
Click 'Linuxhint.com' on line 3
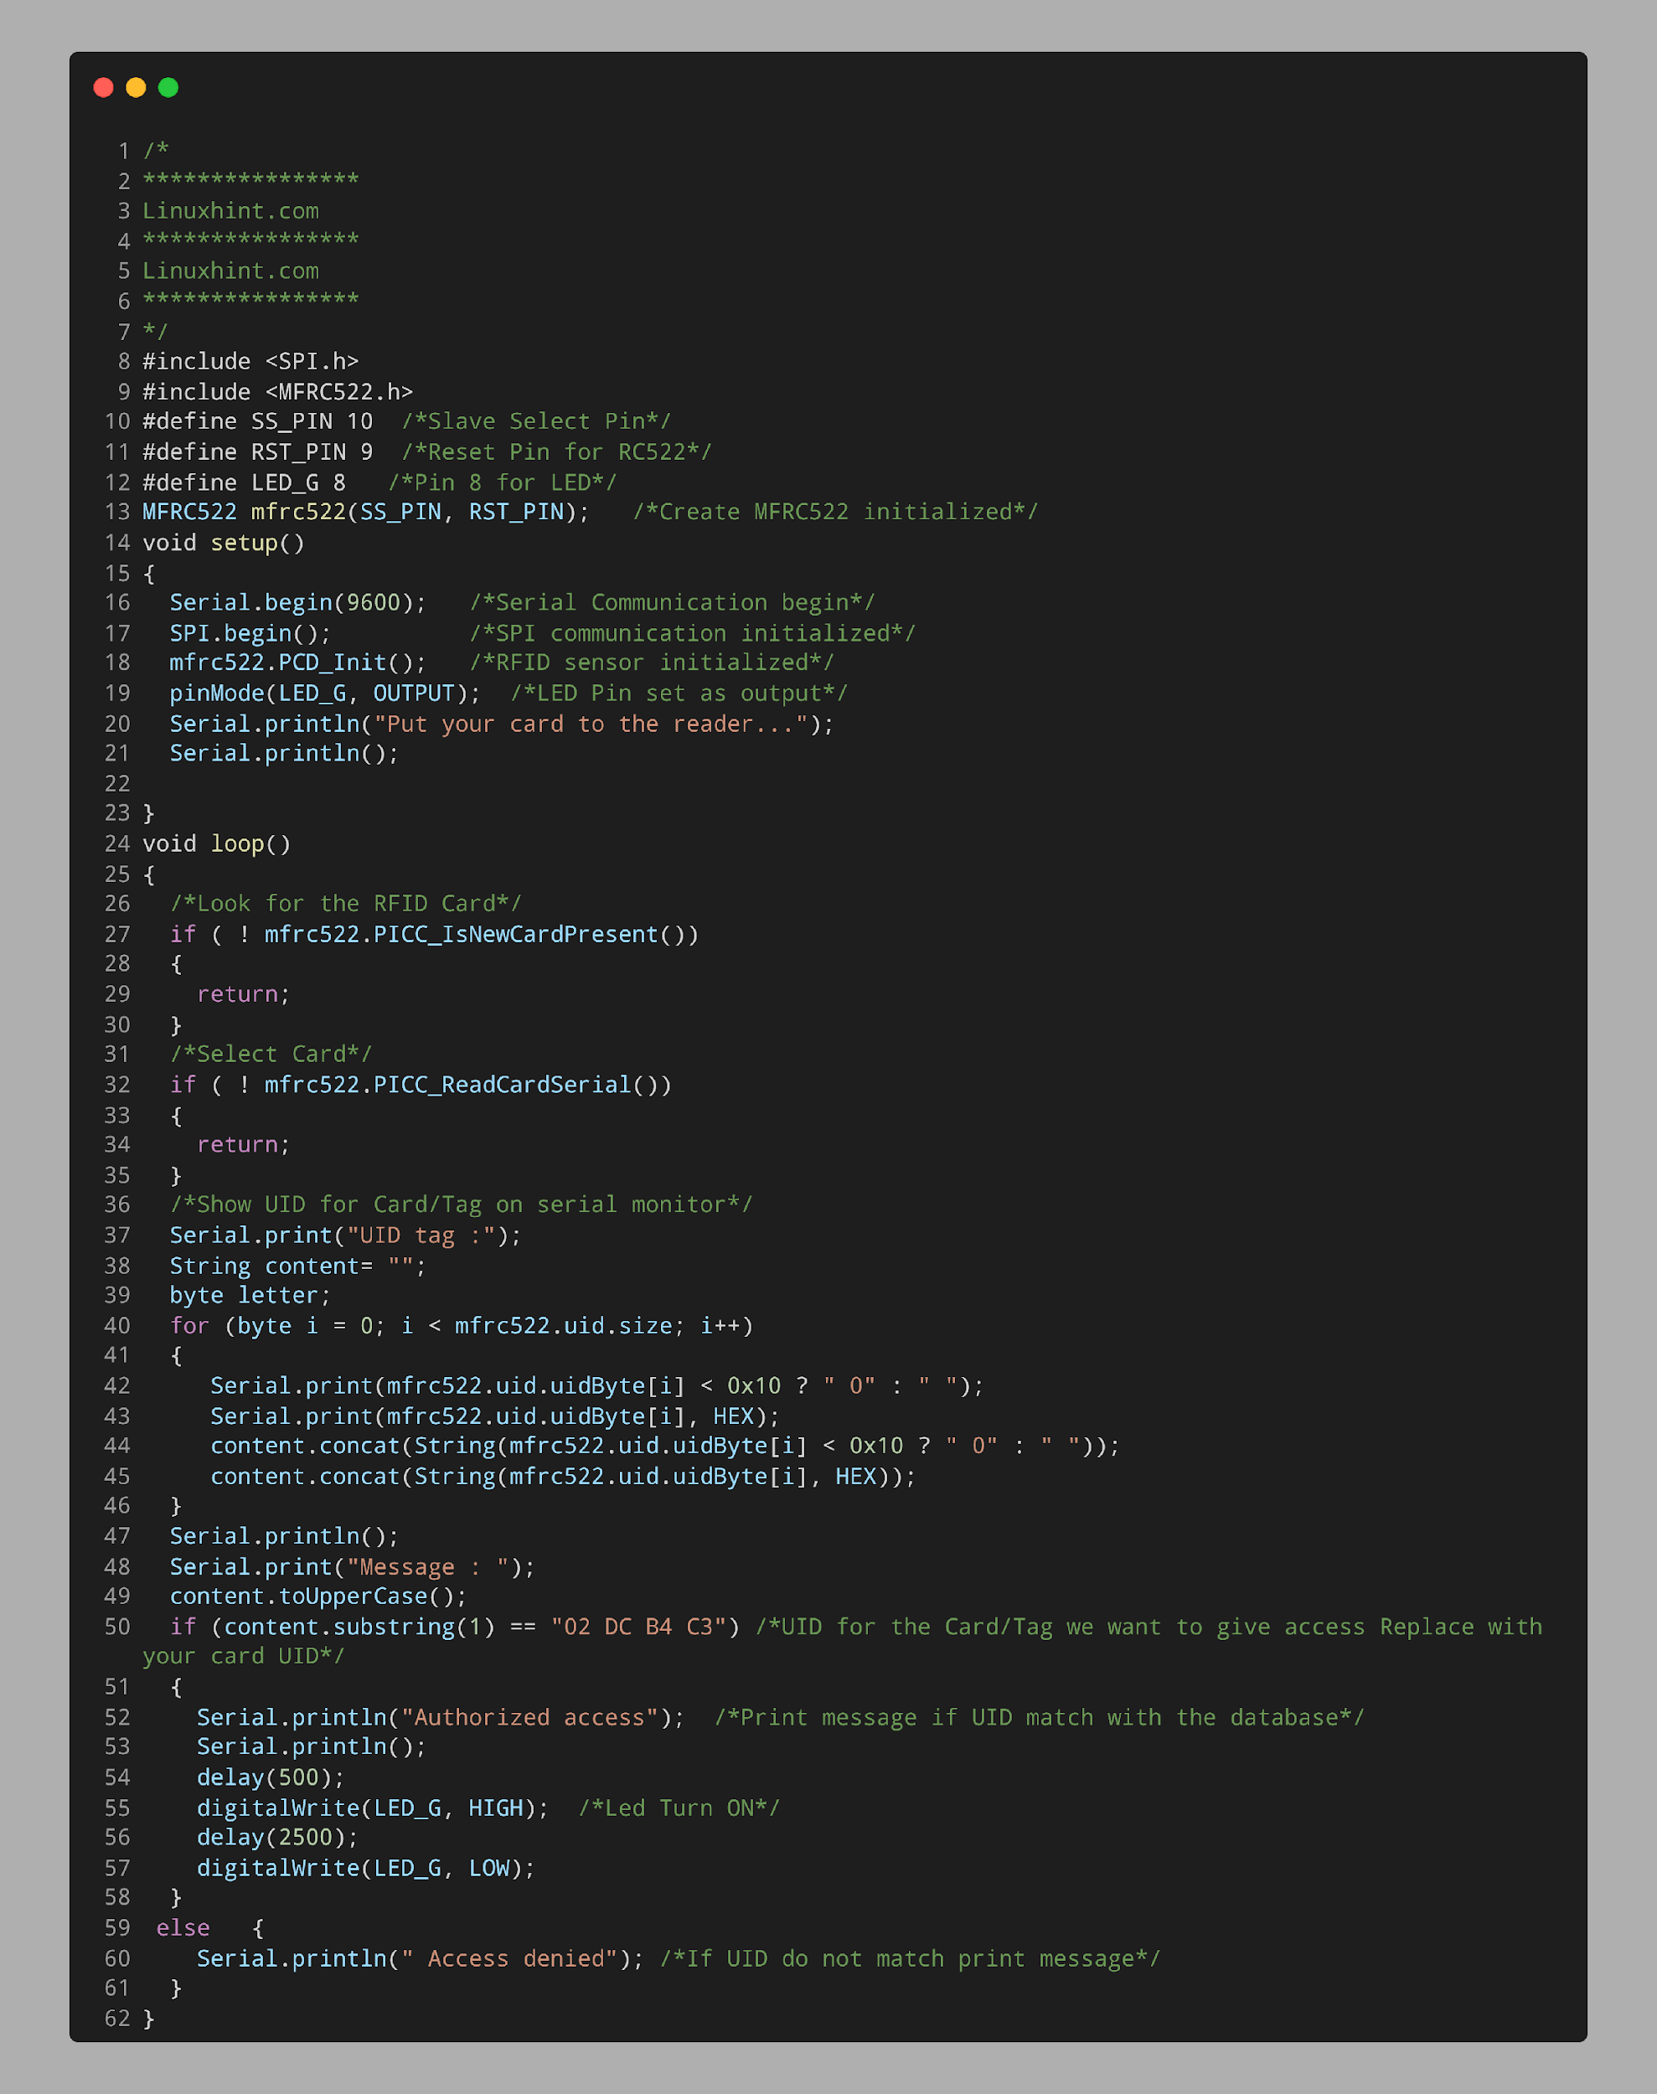pyautogui.click(x=231, y=210)
